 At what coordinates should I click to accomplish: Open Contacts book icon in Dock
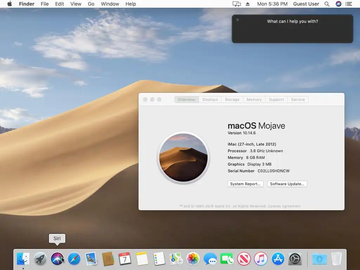[108, 259]
